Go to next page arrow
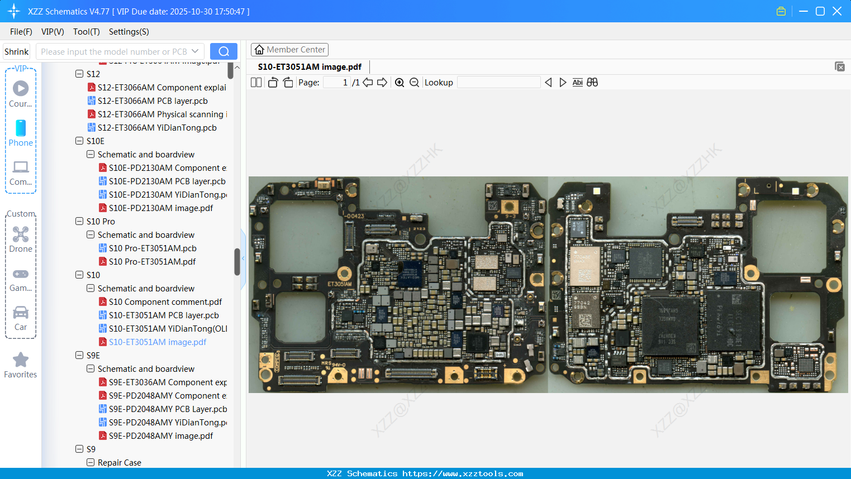This screenshot has height=479, width=851. pyautogui.click(x=382, y=83)
